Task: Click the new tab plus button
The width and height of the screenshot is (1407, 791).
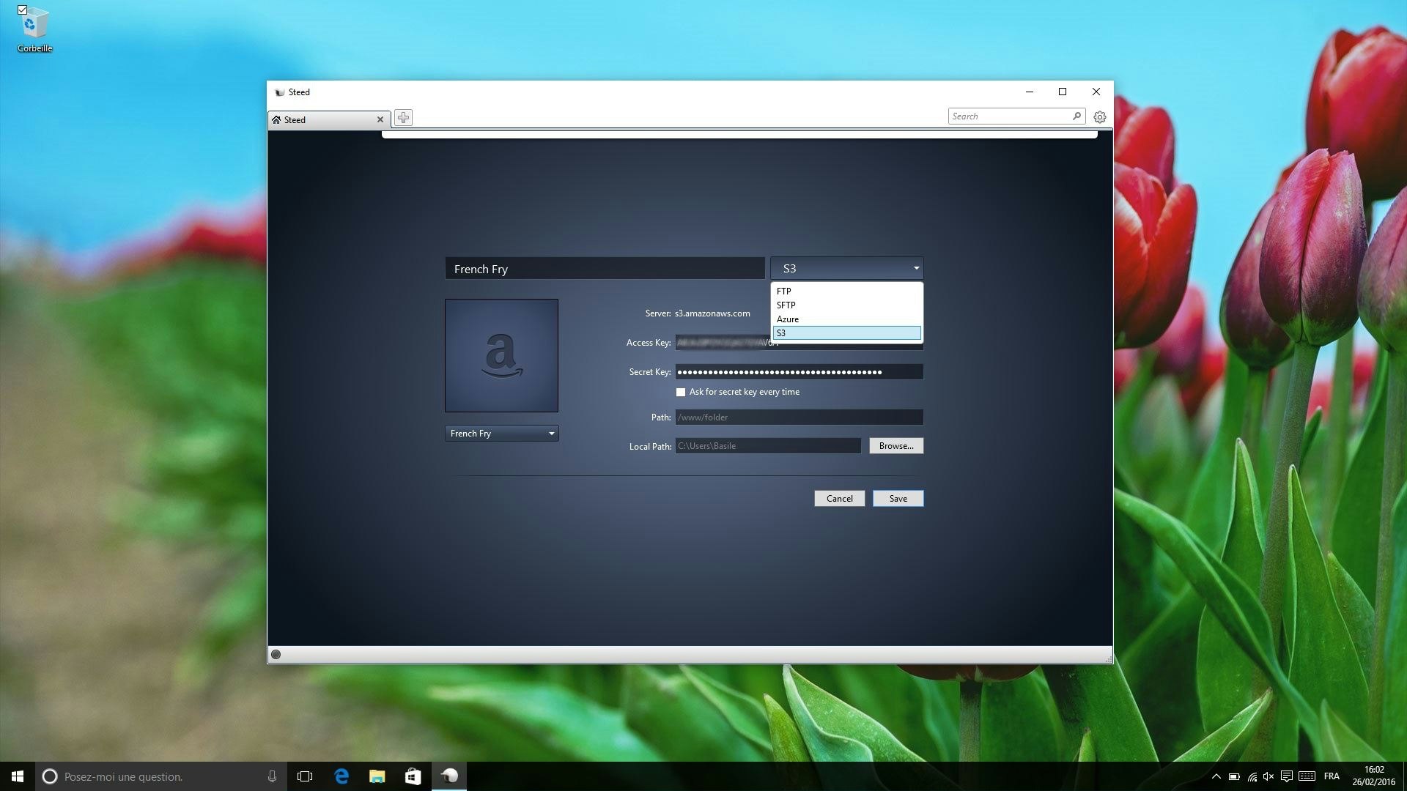Action: pos(403,118)
